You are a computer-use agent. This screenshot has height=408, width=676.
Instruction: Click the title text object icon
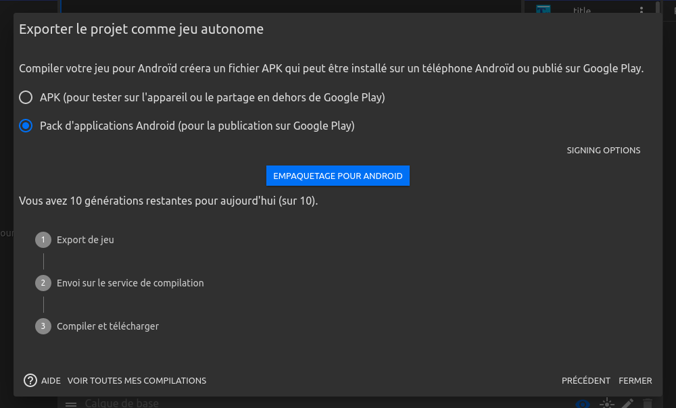[543, 9]
